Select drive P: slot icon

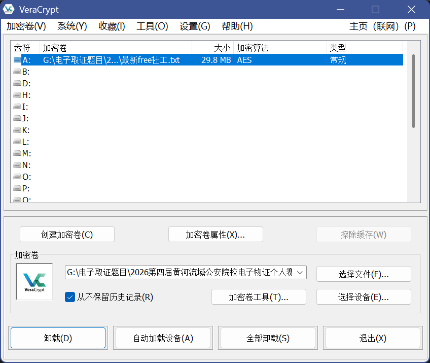click(x=18, y=188)
